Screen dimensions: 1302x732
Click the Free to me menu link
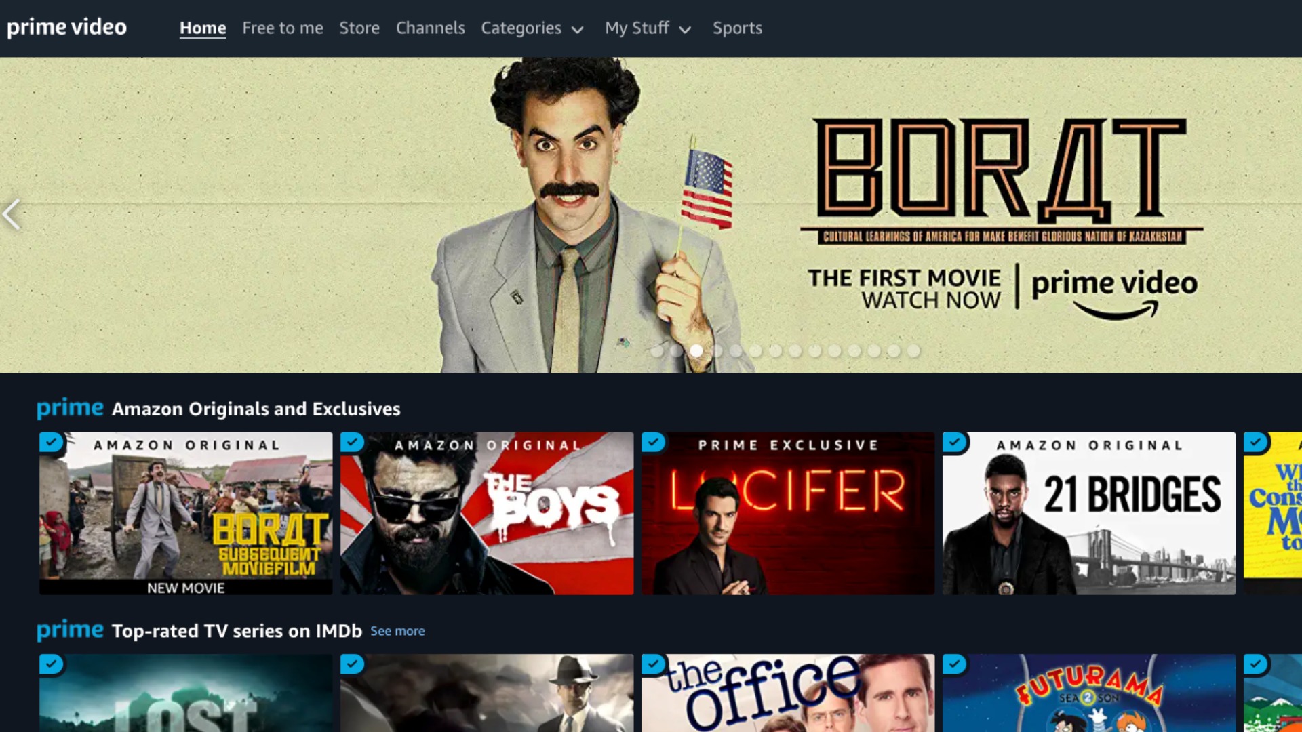(x=283, y=28)
